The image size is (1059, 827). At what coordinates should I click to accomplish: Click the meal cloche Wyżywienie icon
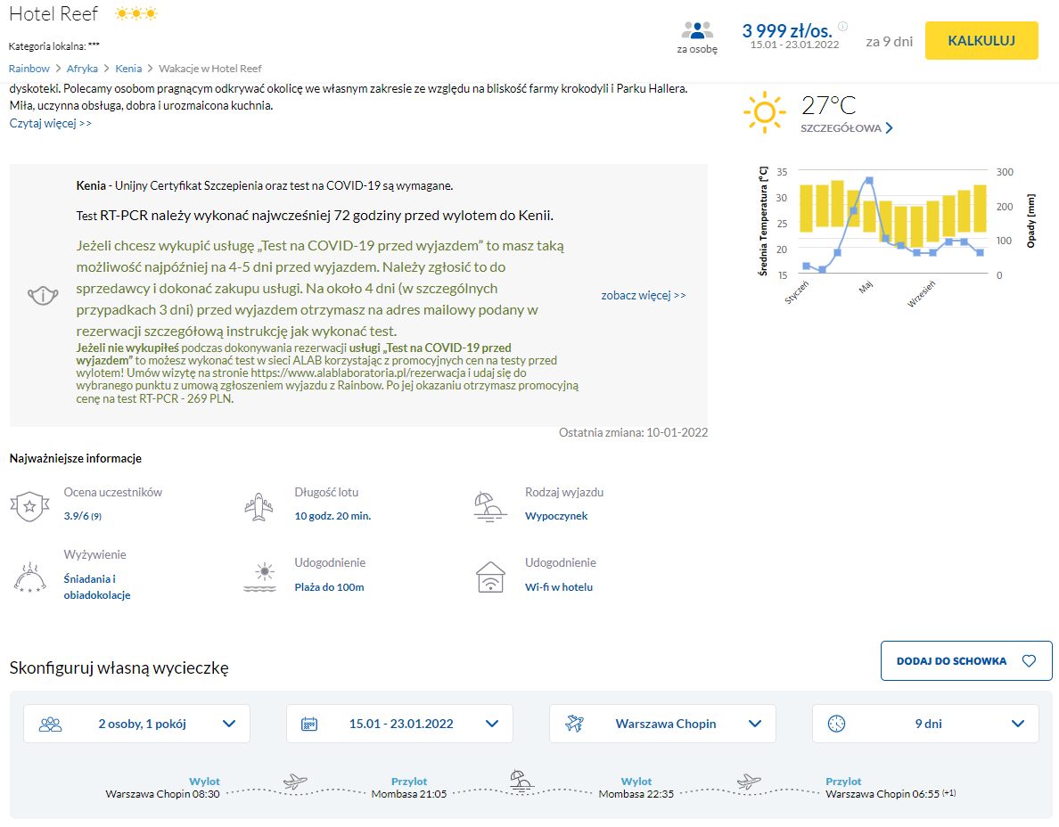[x=29, y=576]
